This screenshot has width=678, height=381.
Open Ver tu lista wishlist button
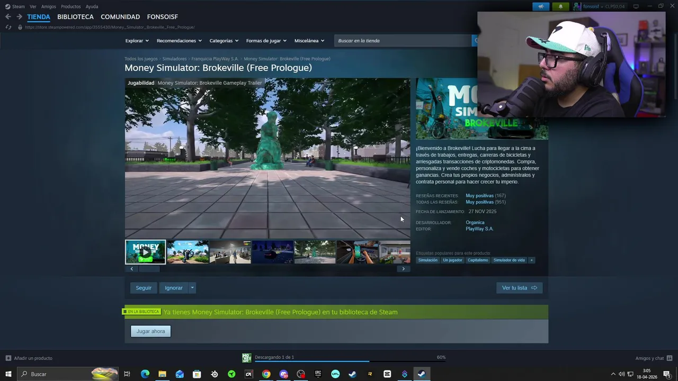click(x=519, y=288)
